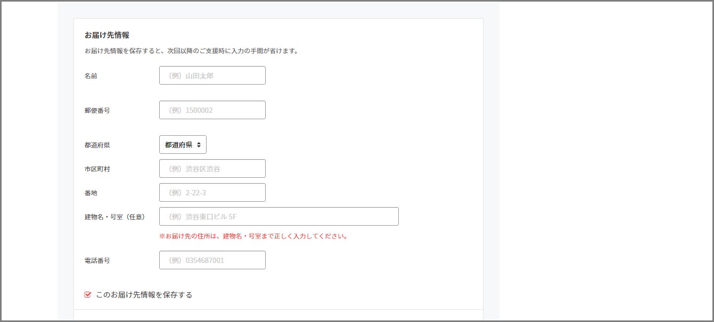Click the 建物名・号室（任意） label
Screen dimensions: 714x322
(115, 217)
